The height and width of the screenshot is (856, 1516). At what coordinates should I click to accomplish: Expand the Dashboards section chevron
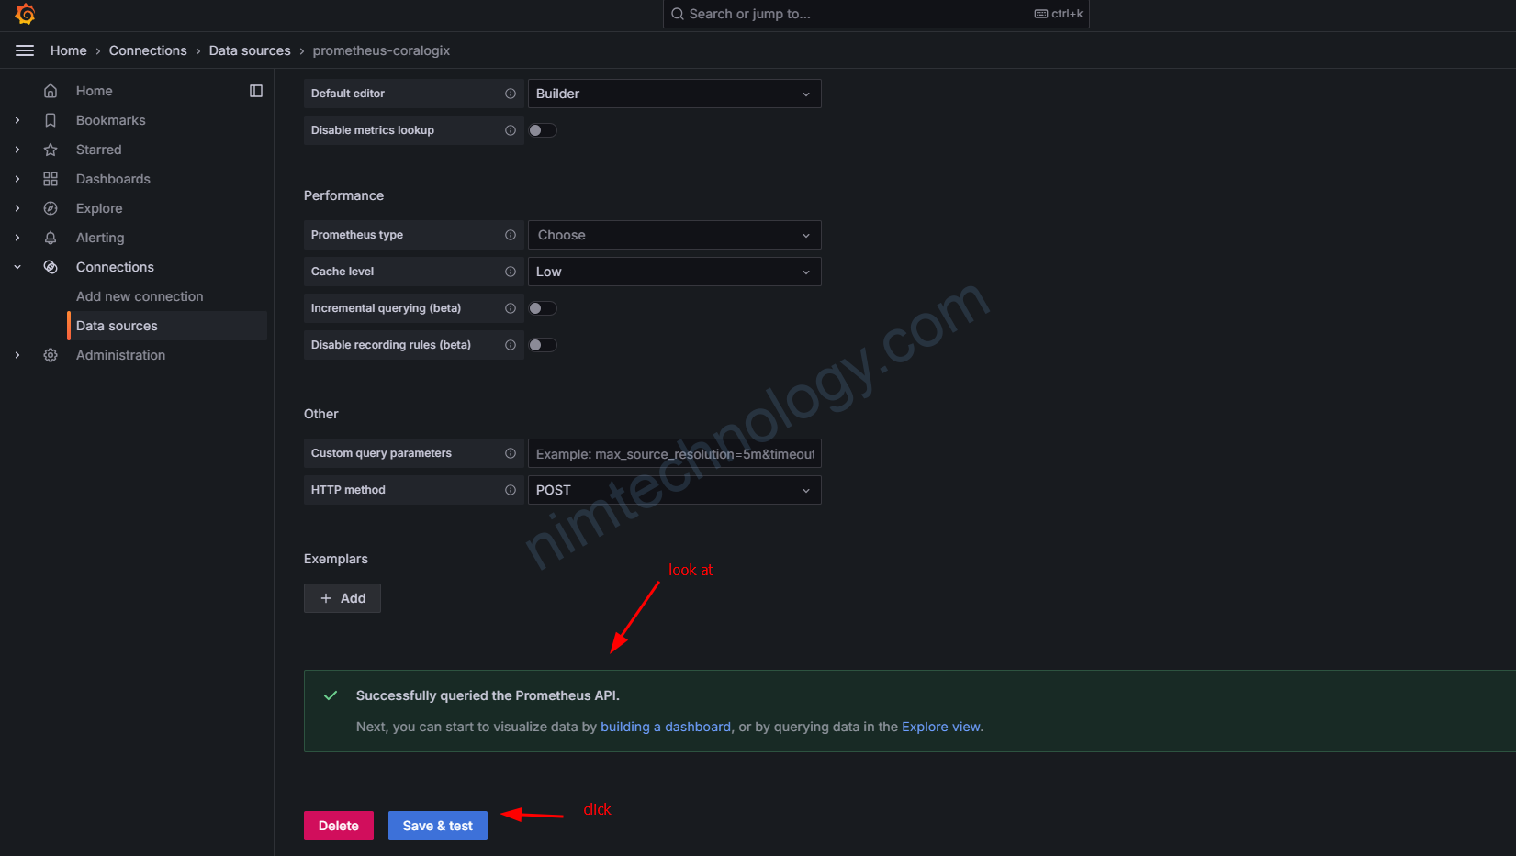tap(17, 179)
